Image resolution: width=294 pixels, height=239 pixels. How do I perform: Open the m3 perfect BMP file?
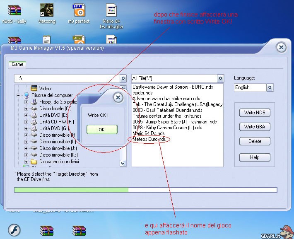point(79,10)
